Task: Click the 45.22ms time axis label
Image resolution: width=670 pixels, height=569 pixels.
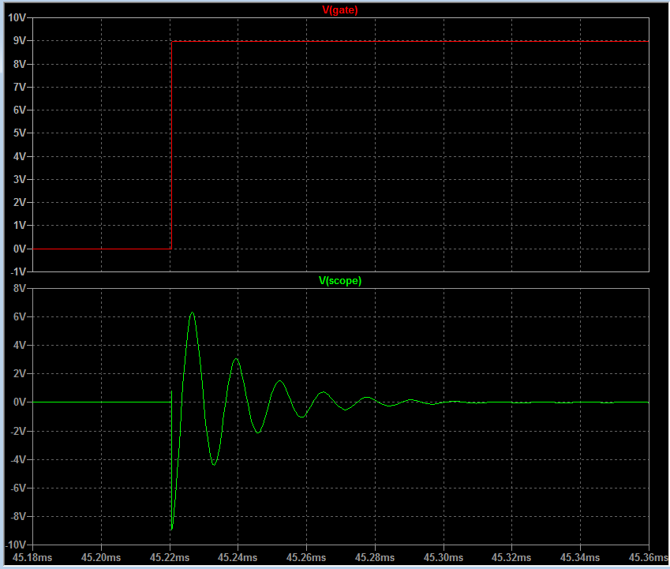Action: (170, 557)
